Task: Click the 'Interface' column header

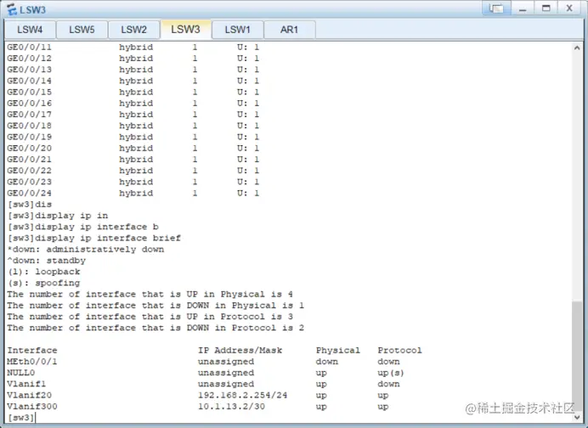Action: 32,351
